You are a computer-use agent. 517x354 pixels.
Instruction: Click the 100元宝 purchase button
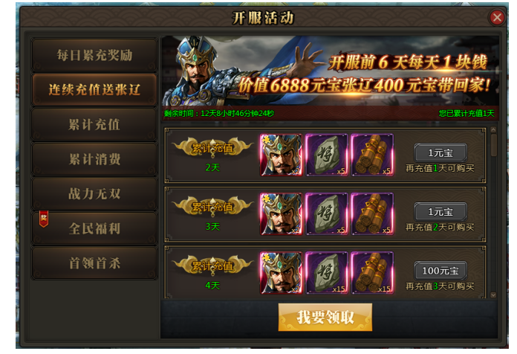[x=440, y=271]
